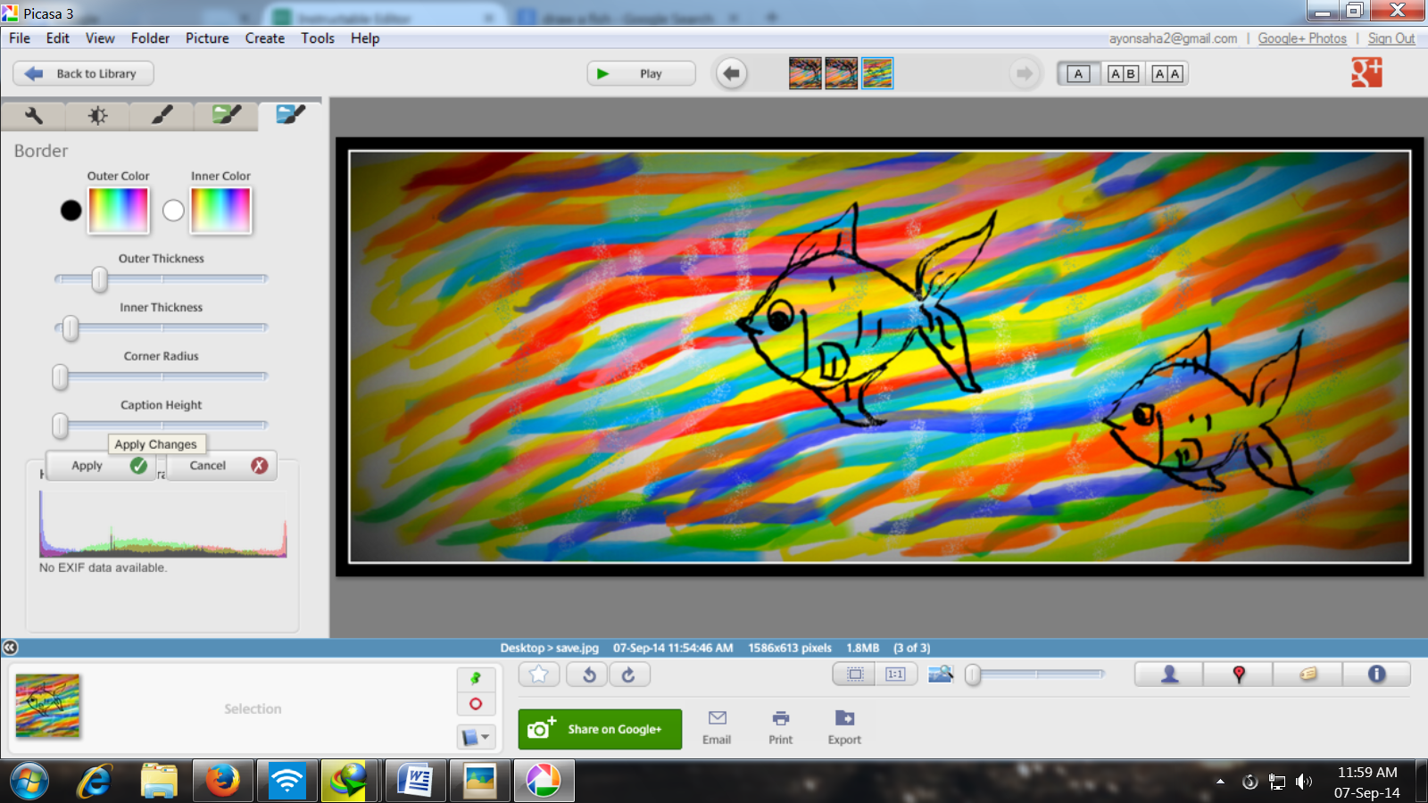Open Microsoft Word from taskbar

[415, 781]
